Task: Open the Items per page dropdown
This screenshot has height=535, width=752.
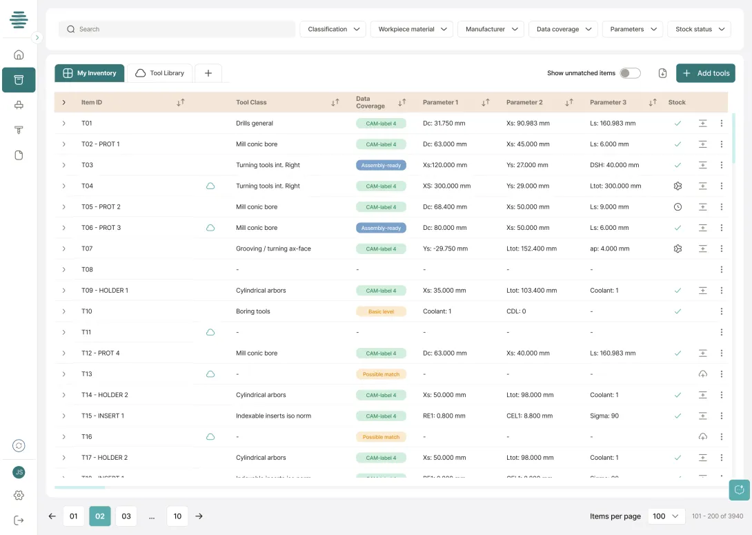Action: pyautogui.click(x=666, y=516)
